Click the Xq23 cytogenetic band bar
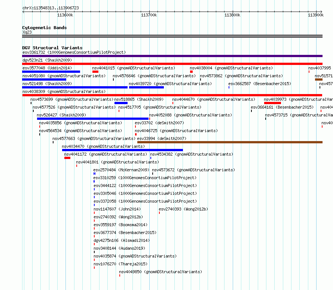The width and height of the screenshot is (333, 290). click(x=172, y=36)
